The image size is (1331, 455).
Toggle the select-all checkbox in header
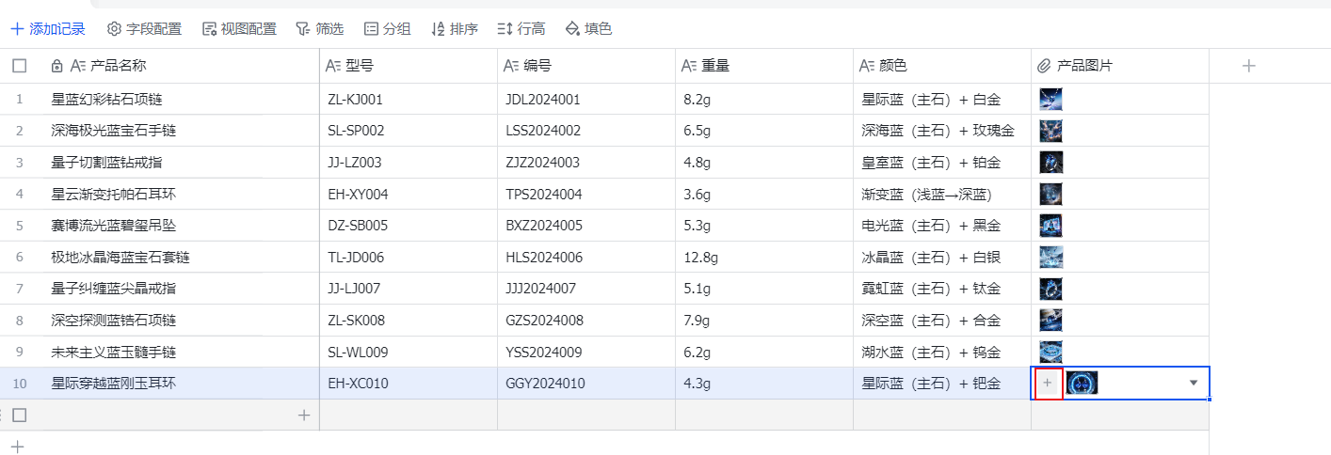pyautogui.click(x=20, y=66)
